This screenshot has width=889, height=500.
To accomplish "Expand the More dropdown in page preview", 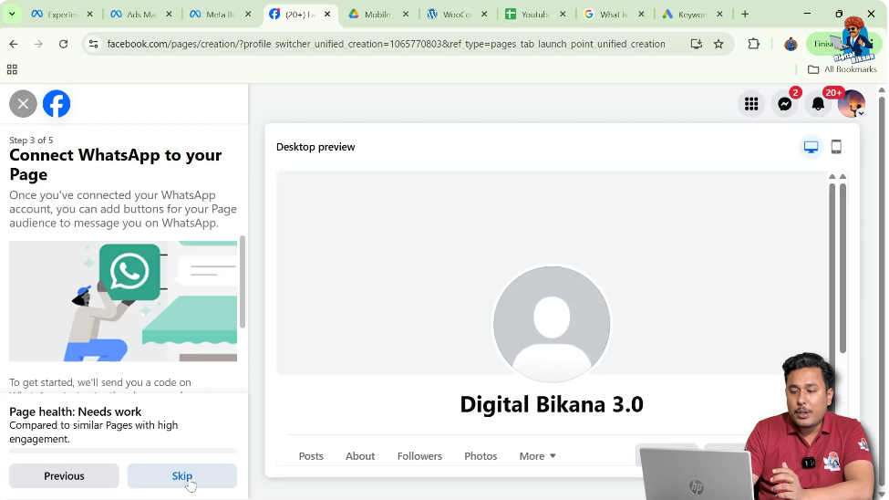I will click(537, 456).
